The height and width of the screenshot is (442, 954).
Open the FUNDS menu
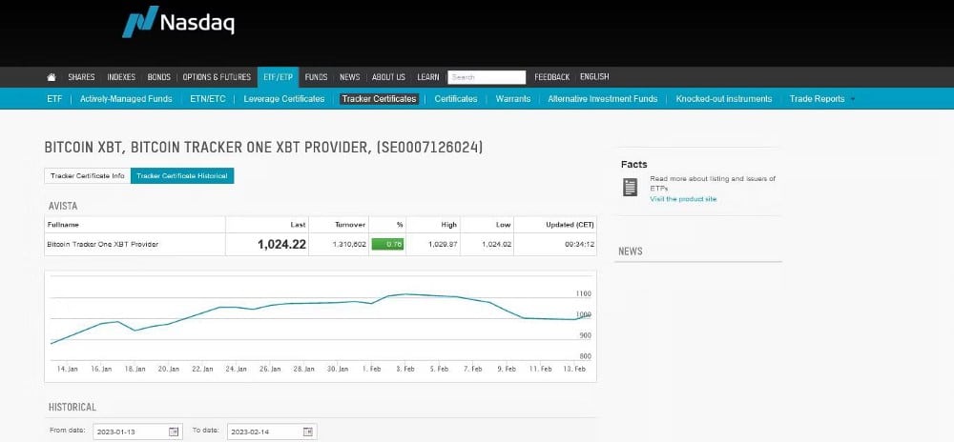316,77
